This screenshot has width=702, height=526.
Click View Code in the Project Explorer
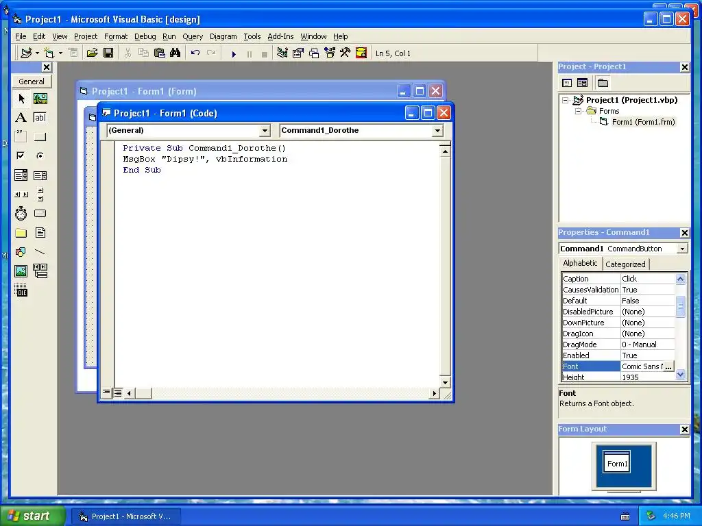pos(567,83)
